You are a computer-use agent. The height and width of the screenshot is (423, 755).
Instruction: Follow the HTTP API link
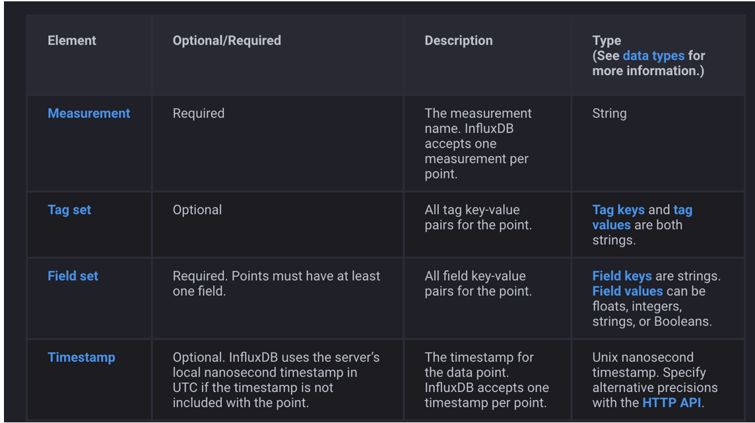[x=672, y=402]
